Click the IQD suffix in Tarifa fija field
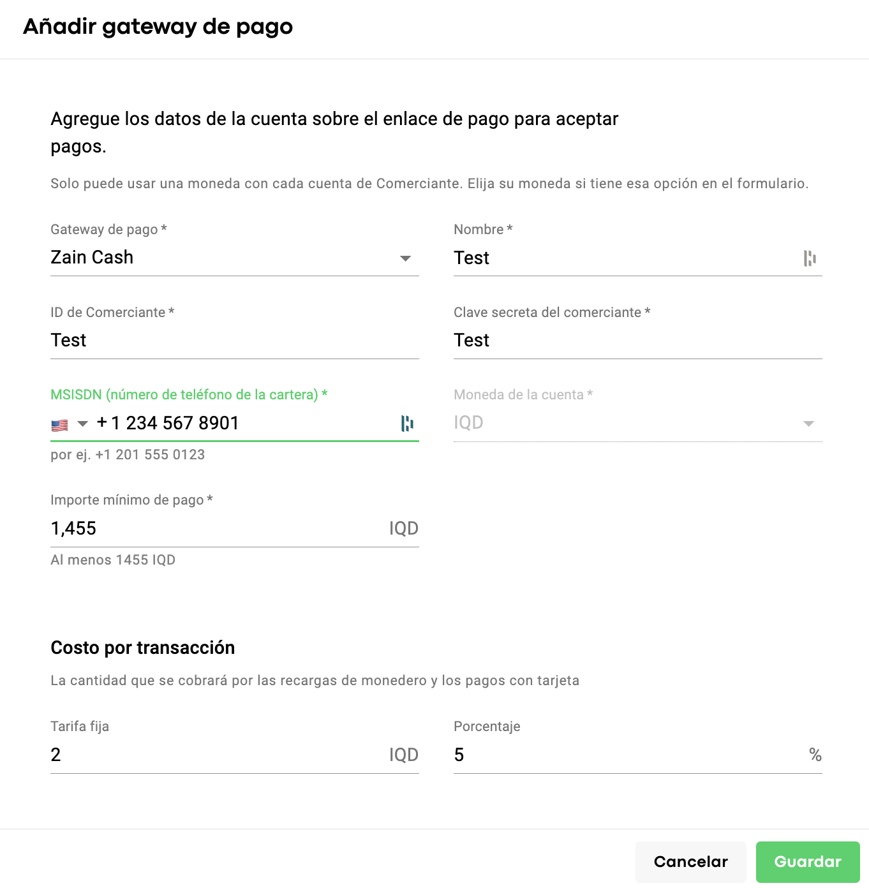The height and width of the screenshot is (888, 869). click(x=403, y=755)
